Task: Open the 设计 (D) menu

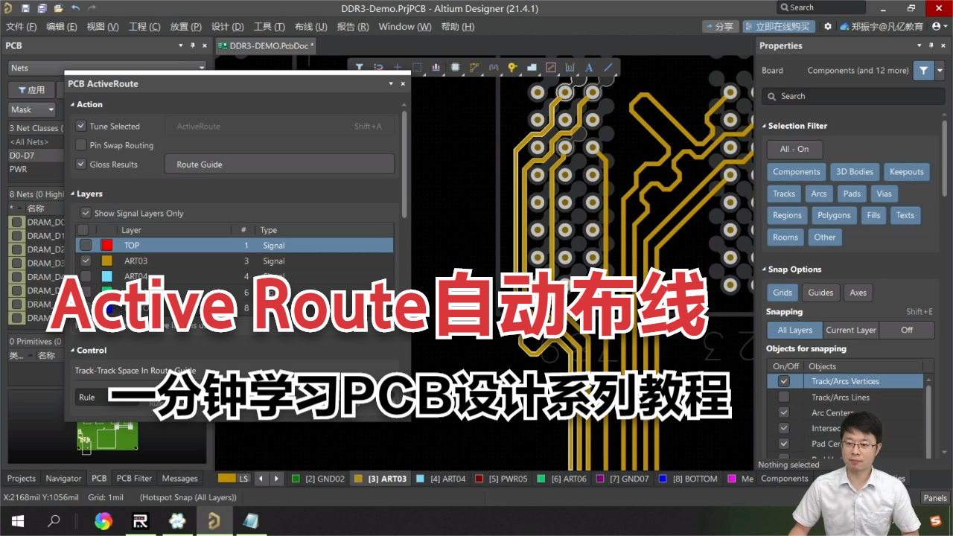Action: point(228,26)
